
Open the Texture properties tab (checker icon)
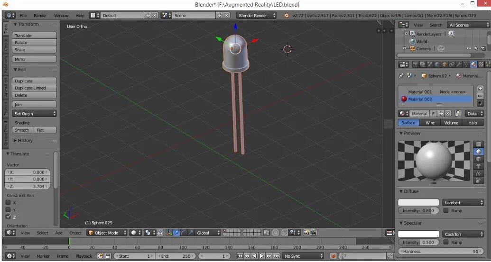point(481,64)
